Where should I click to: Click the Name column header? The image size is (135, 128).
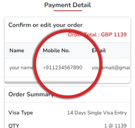tap(17, 51)
